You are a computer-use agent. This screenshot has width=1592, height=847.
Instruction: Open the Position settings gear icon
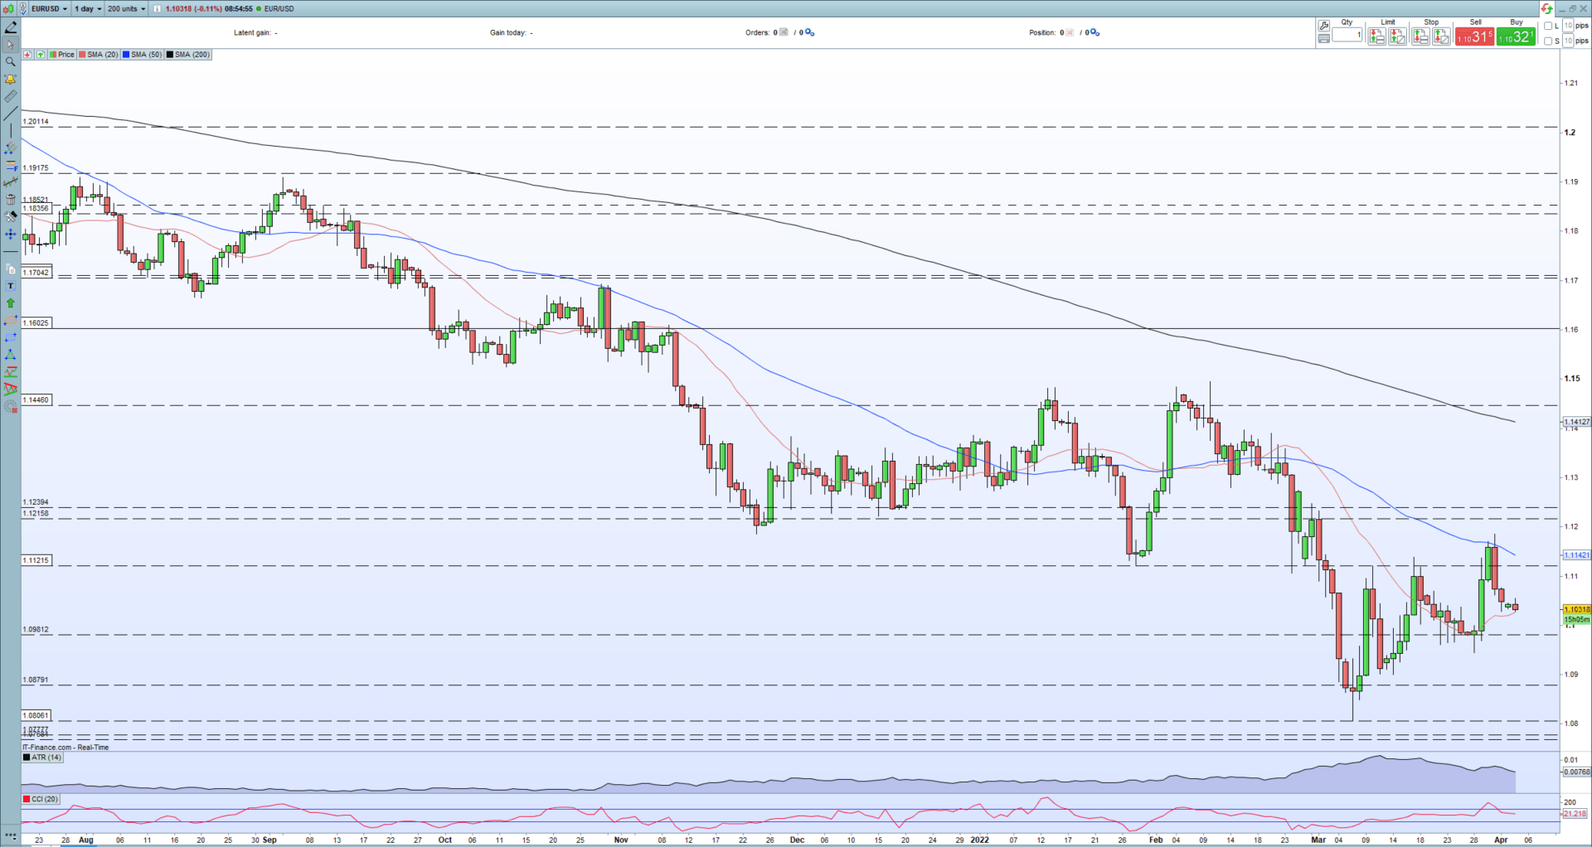pyautogui.click(x=1095, y=32)
